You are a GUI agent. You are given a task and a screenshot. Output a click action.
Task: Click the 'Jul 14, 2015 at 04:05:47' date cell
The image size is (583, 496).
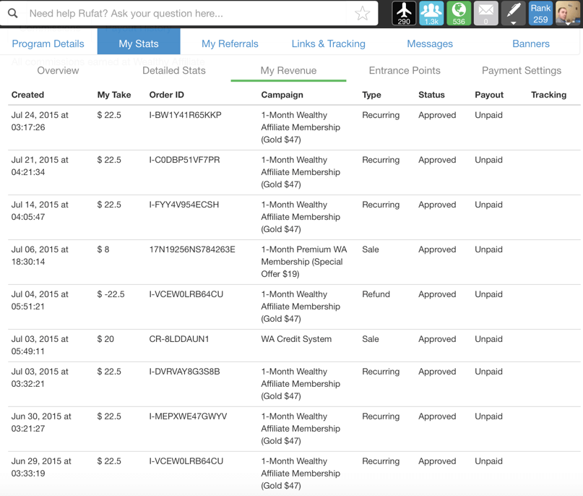[40, 210]
